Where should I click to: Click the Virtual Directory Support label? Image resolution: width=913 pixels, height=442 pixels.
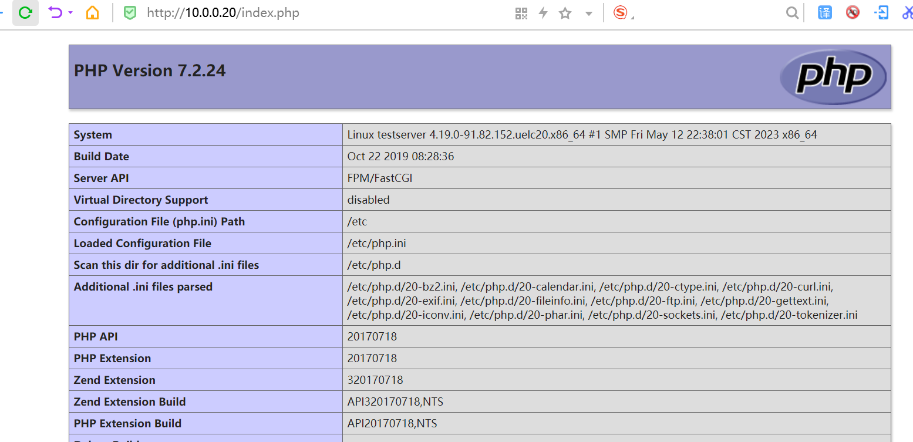click(141, 200)
